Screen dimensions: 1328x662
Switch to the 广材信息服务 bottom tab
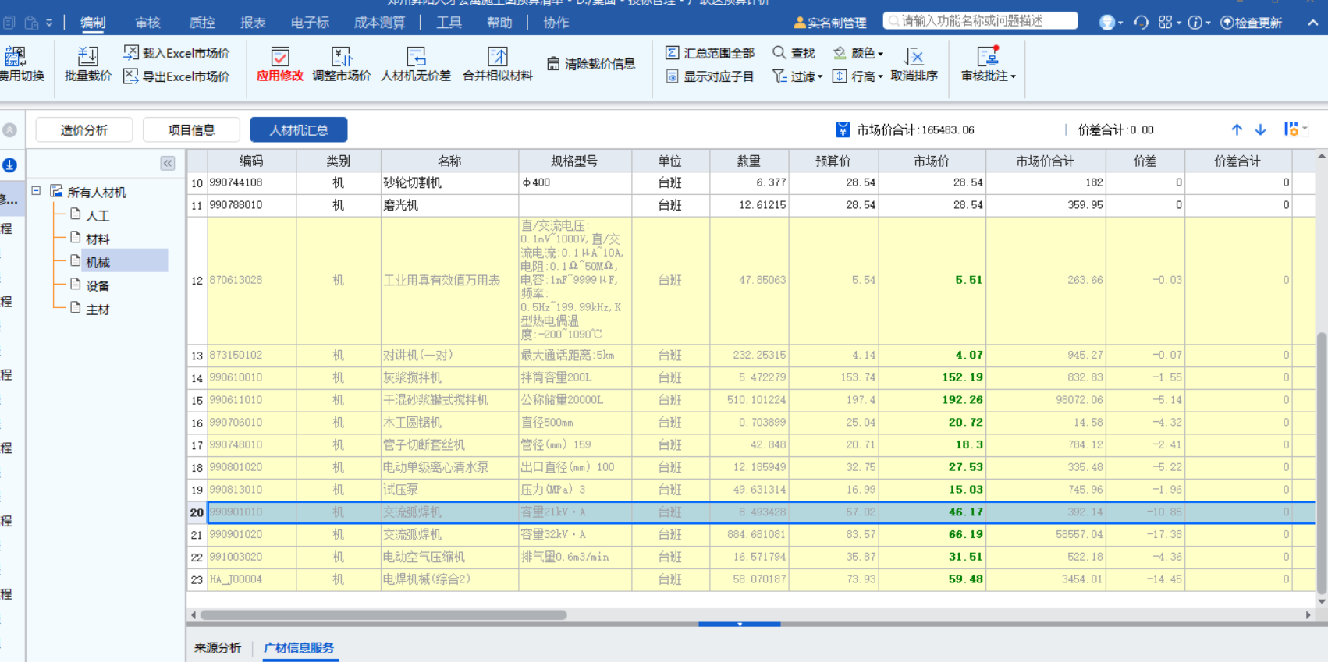pyautogui.click(x=299, y=648)
